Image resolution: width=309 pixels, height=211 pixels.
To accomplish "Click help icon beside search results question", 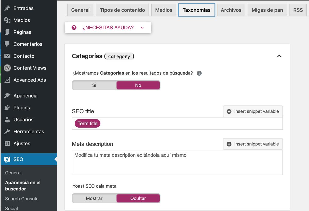I will coord(199,73).
